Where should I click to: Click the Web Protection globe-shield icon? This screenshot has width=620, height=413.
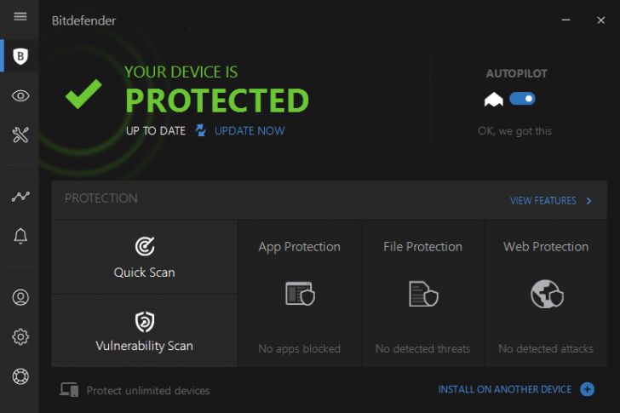547,294
